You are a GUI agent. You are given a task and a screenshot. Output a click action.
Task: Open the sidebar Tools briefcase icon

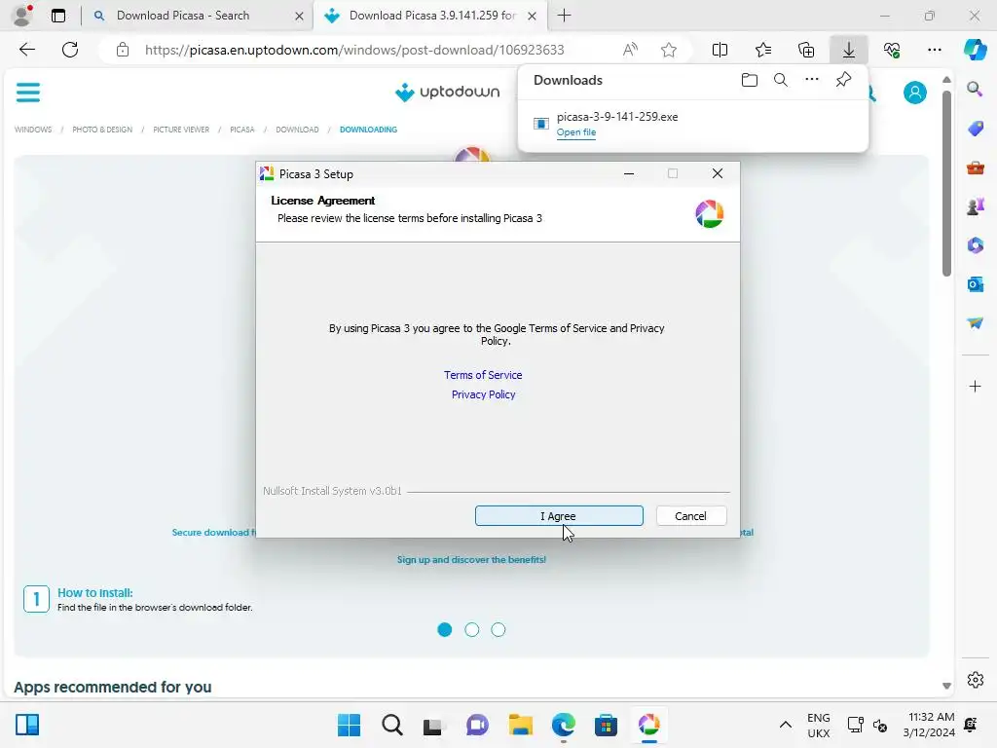(975, 168)
